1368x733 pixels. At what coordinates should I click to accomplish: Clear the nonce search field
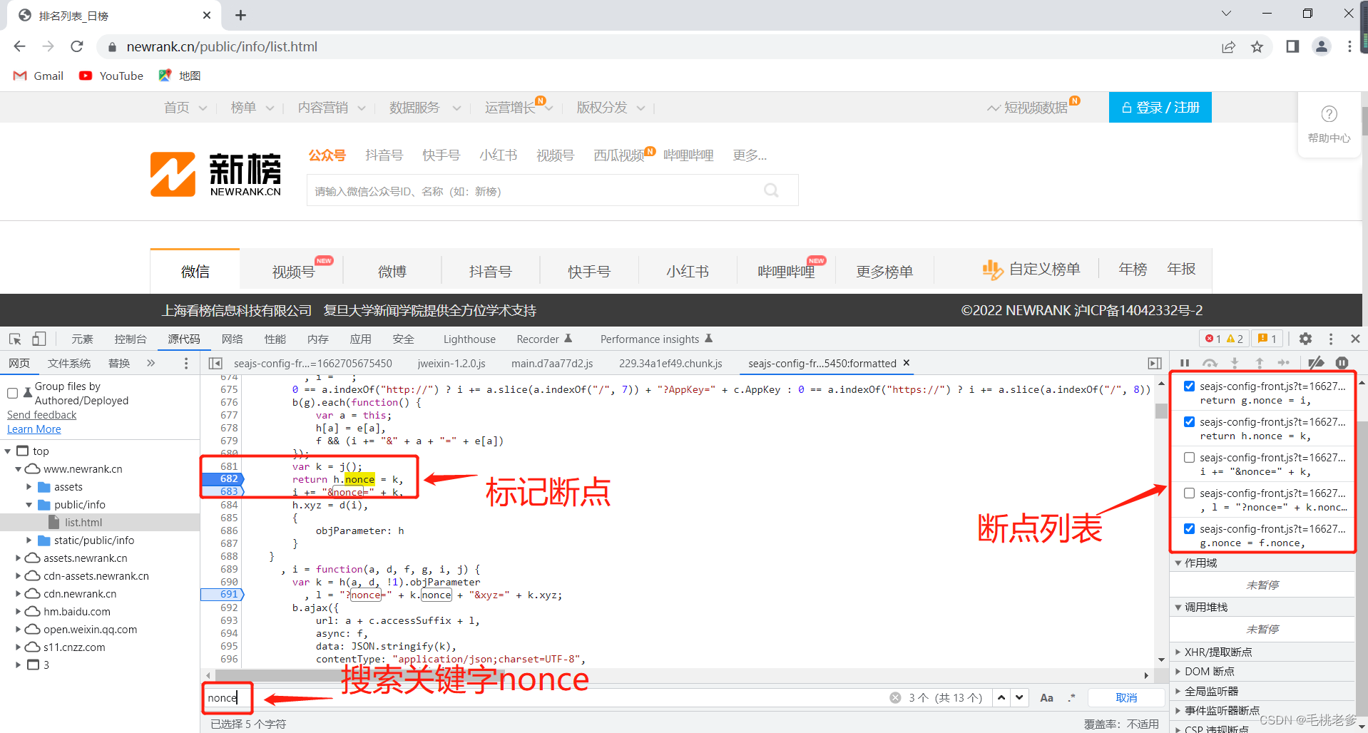point(895,697)
